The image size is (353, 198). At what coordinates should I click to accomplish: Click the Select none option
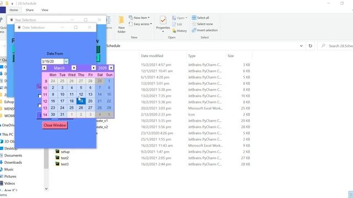pyautogui.click(x=202, y=24)
